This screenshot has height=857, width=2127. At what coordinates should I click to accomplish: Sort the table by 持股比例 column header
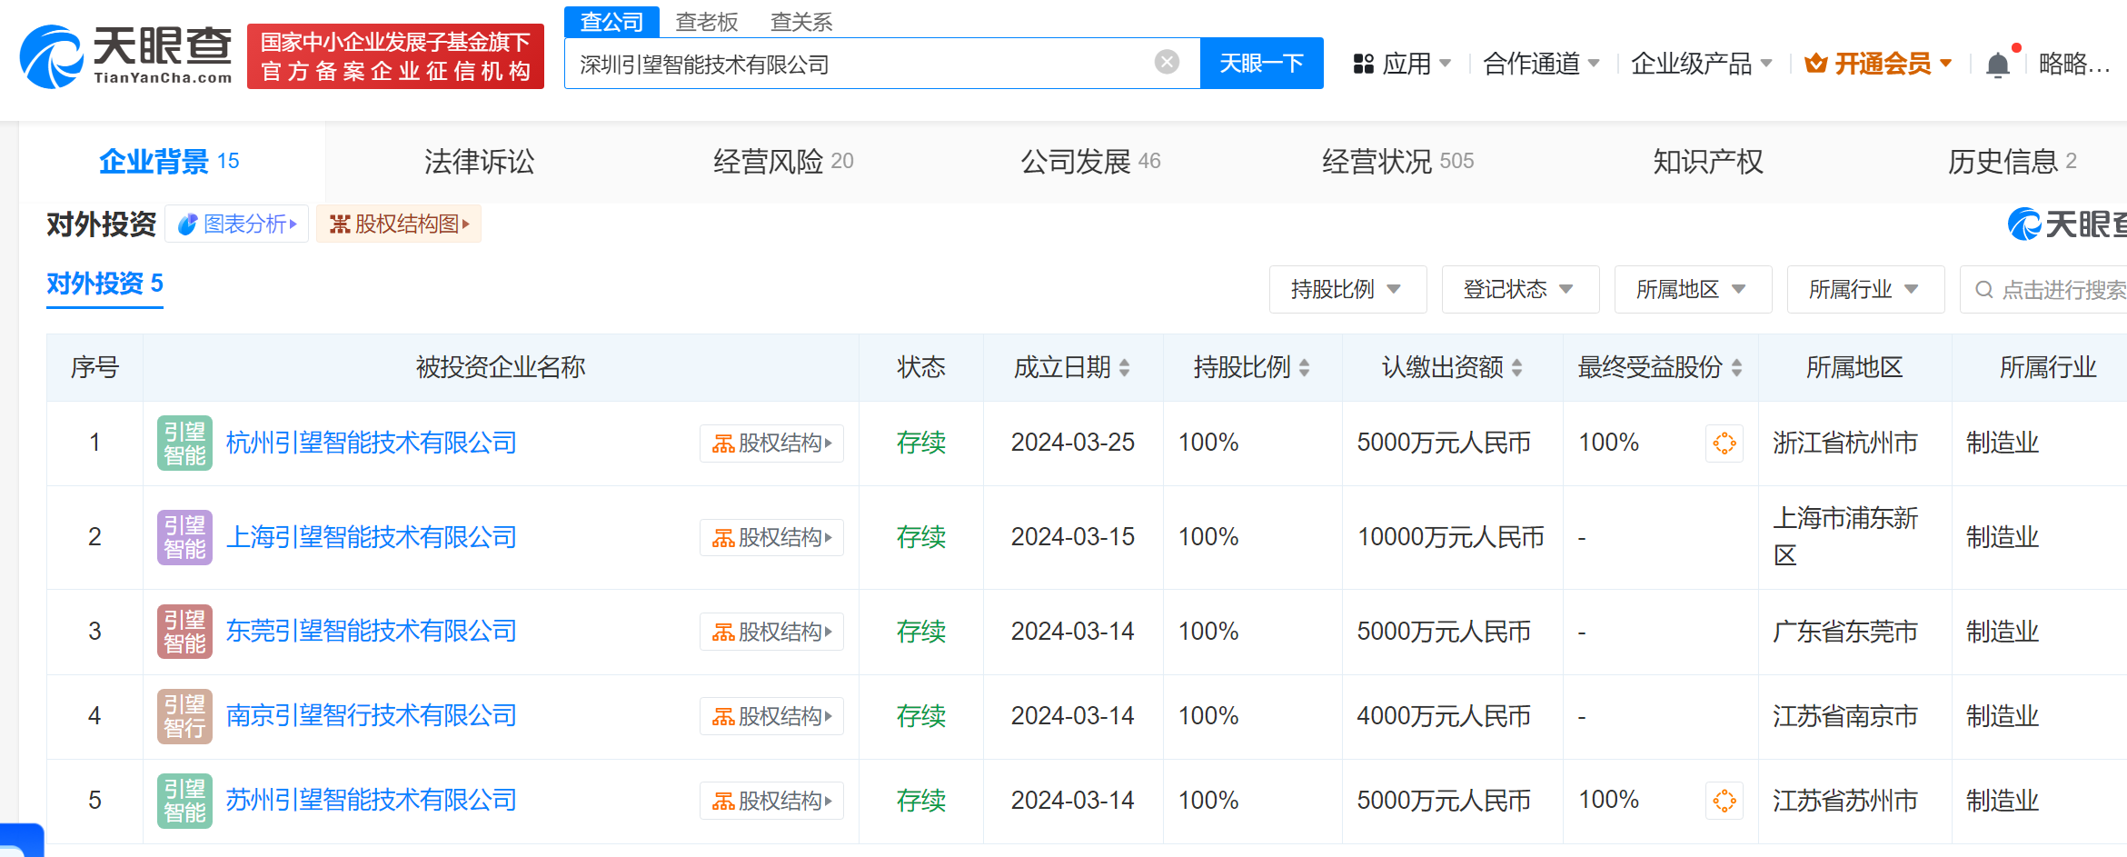pos(1251,367)
